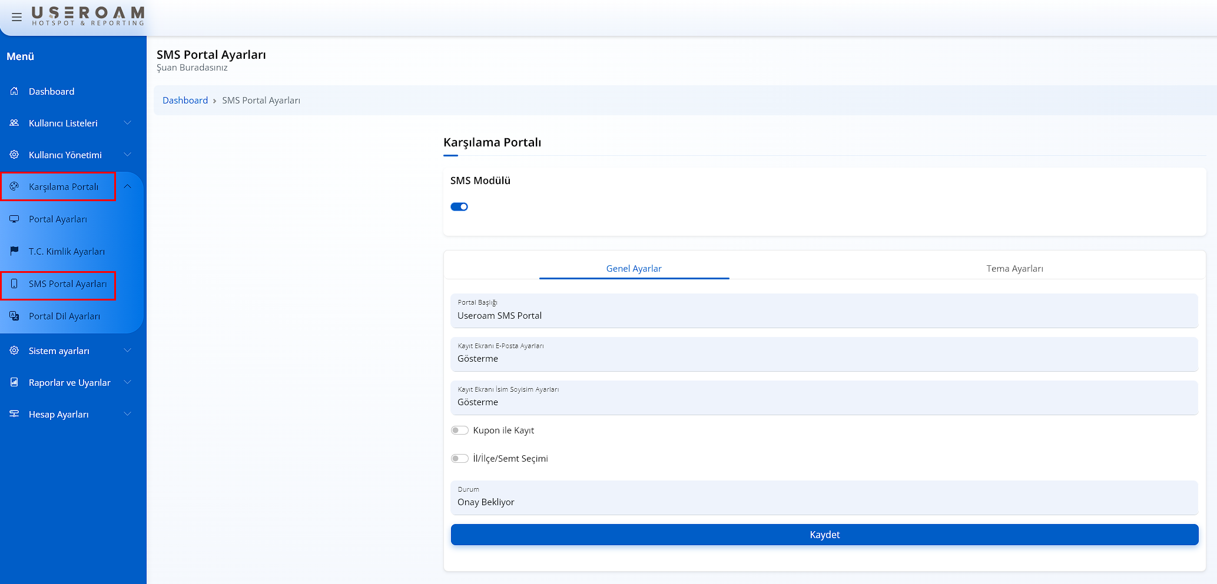Disable the SMS Modülü toggle switch
1217x584 pixels.
[459, 206]
